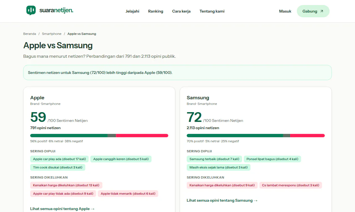The image size is (355, 212).
Task: Select the 'Tim cook disukai' tag
Action: click(58, 167)
